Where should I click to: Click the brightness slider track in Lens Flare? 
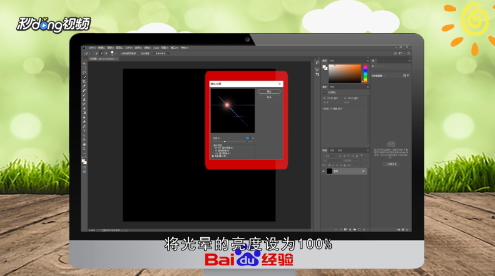(234, 141)
